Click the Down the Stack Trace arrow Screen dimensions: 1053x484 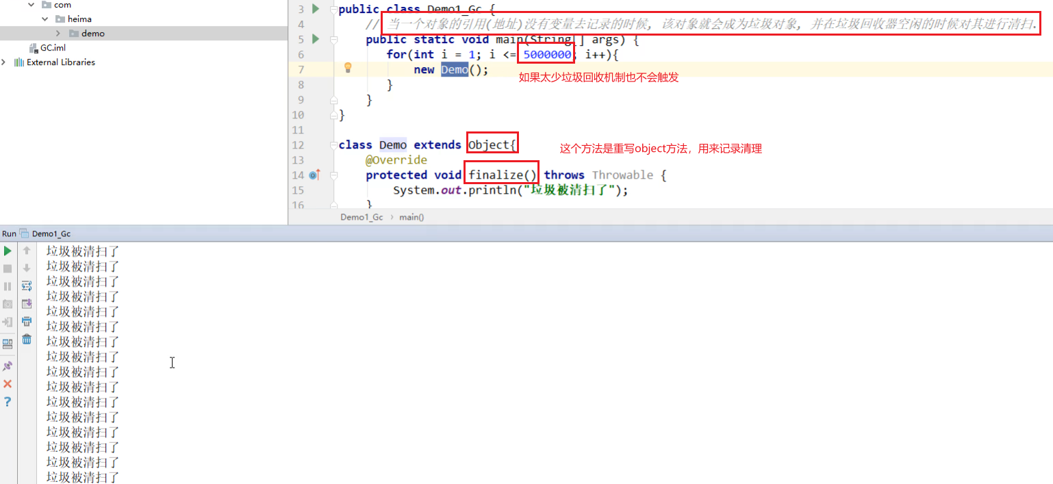pos(27,268)
